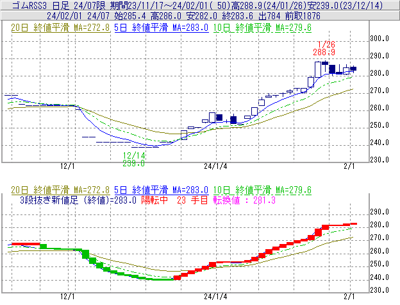
Task: Click the 260.0 price axis label on upper chart
Action: [379, 108]
